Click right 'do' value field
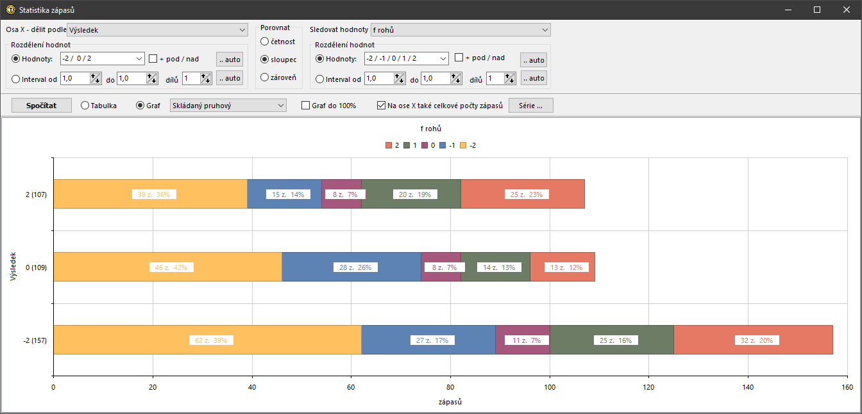This screenshot has width=862, height=414. 435,78
